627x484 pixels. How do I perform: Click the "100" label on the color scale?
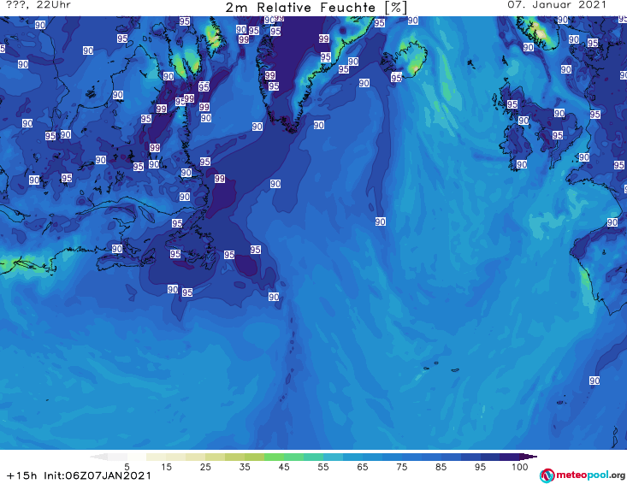520,467
